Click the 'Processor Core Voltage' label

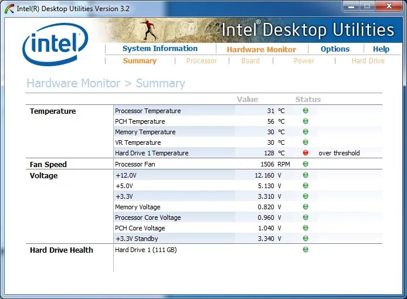coord(148,218)
